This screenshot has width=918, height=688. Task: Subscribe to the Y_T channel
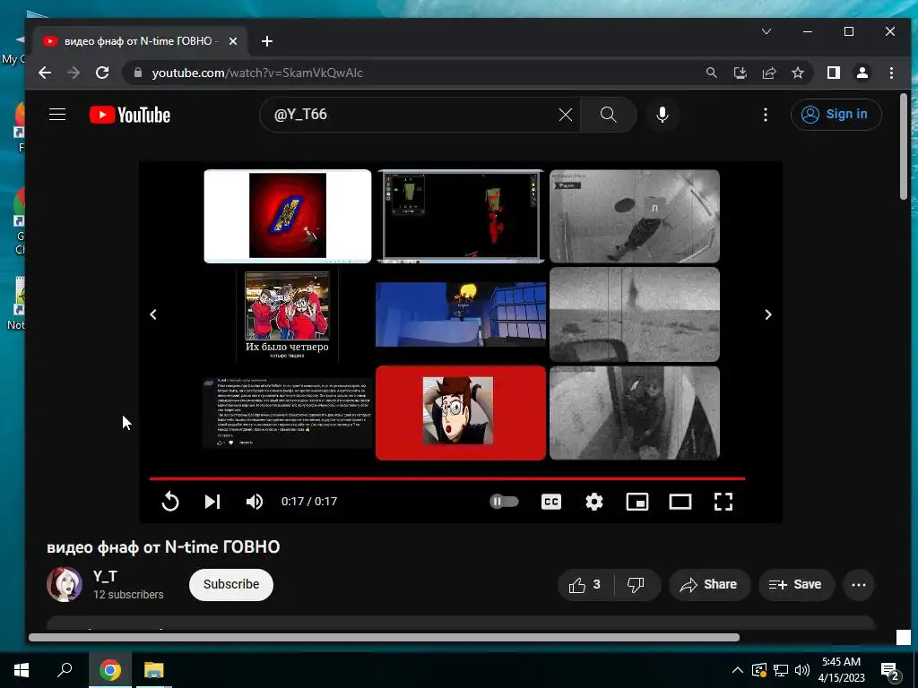(x=231, y=584)
